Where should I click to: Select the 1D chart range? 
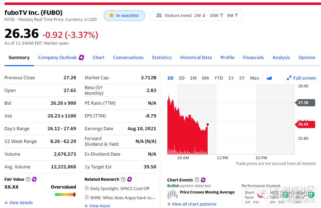(x=170, y=78)
